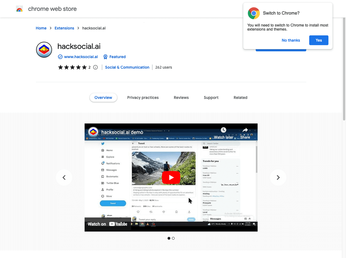Viewport: 346px width, 258px height.
Task: Go back using the left carousel arrow
Action: [x=64, y=177]
